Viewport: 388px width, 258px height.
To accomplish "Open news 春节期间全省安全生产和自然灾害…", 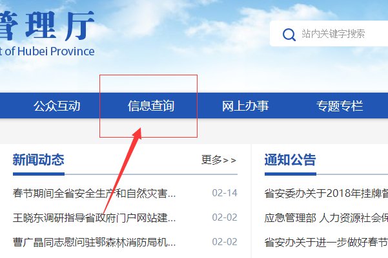I will (x=94, y=193).
